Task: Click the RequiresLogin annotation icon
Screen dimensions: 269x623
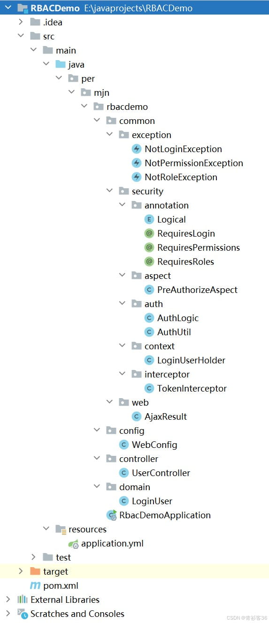Action: pyautogui.click(x=149, y=233)
